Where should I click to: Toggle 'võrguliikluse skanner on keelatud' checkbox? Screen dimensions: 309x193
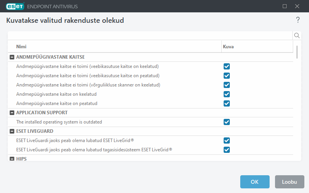[227, 85]
